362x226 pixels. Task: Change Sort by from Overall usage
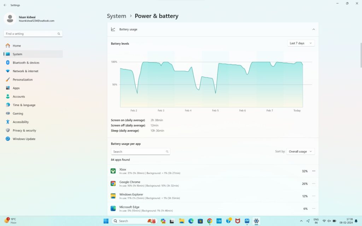point(300,151)
